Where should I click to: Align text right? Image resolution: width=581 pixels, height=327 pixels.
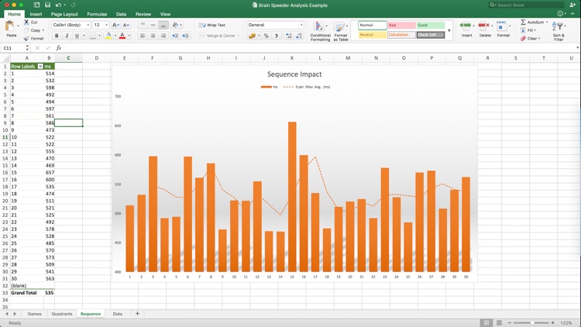point(163,36)
